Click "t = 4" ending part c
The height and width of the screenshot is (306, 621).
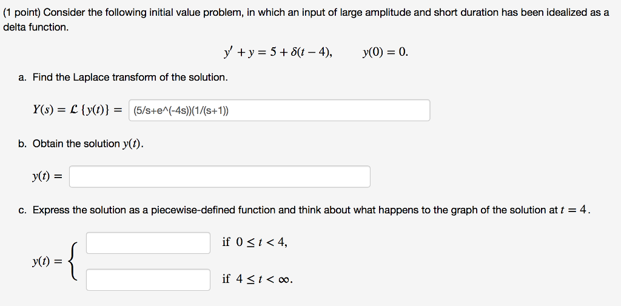(576, 210)
